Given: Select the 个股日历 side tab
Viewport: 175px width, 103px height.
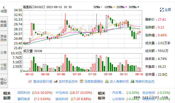Looking at the screenshot, I should 4,67.
